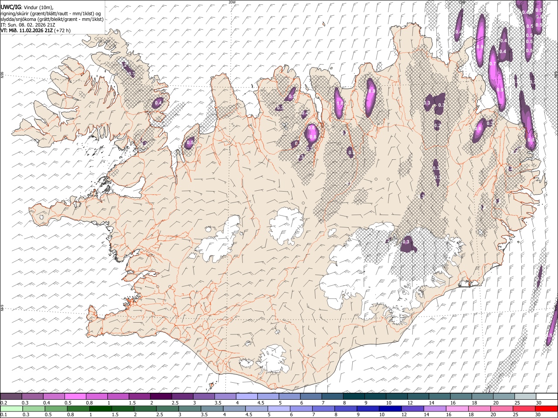
Task: Click the '0.2' label under upper scale
Action: 3,403
